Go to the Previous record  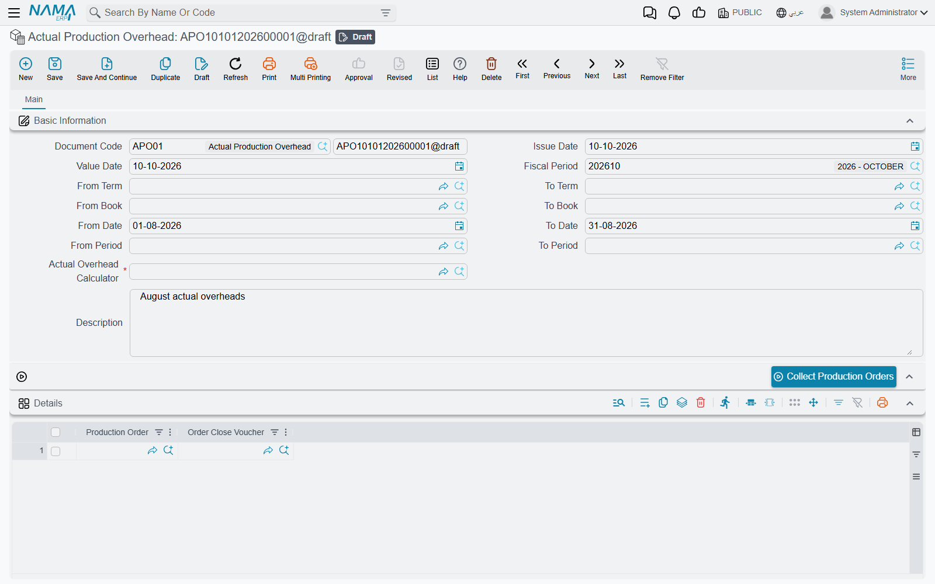pyautogui.click(x=557, y=68)
